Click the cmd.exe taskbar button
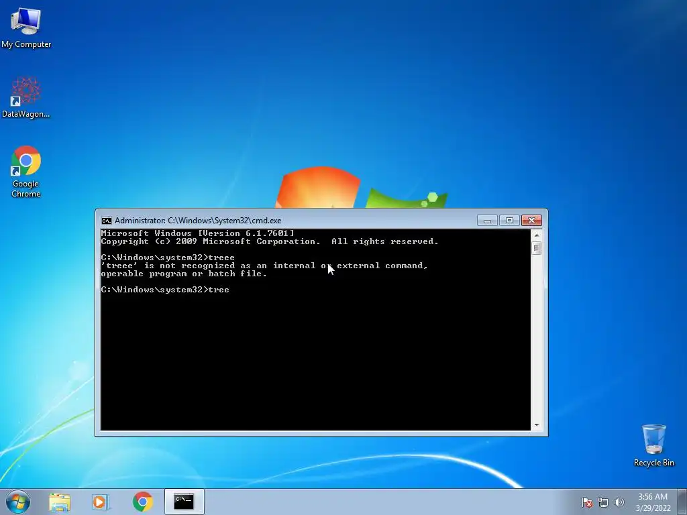 tap(184, 502)
